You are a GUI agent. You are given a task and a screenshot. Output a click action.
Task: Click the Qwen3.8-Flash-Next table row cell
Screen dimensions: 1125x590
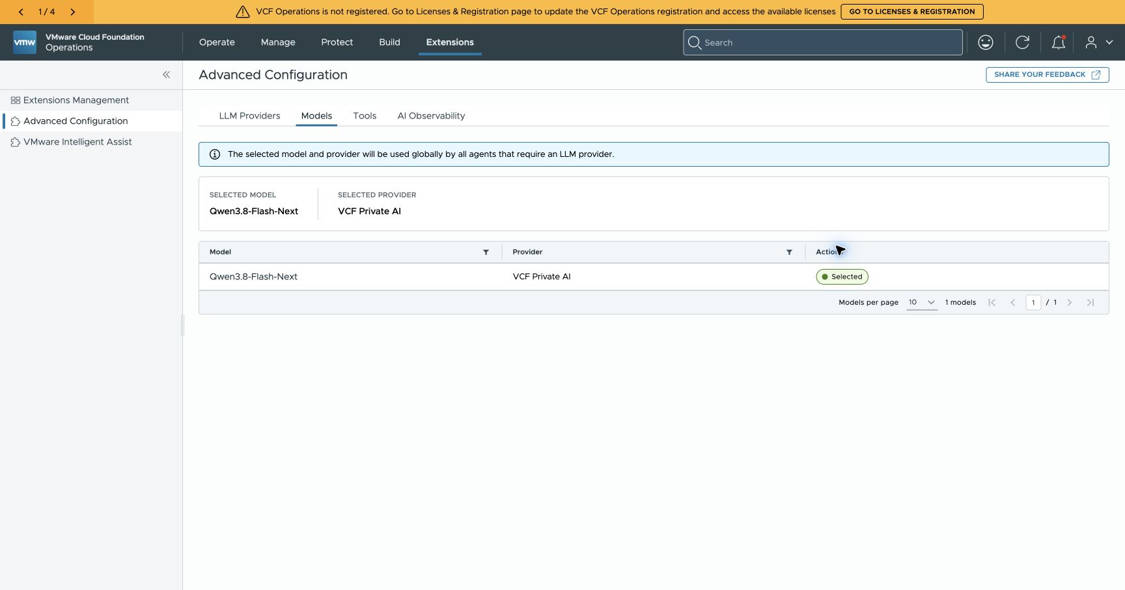[253, 277]
